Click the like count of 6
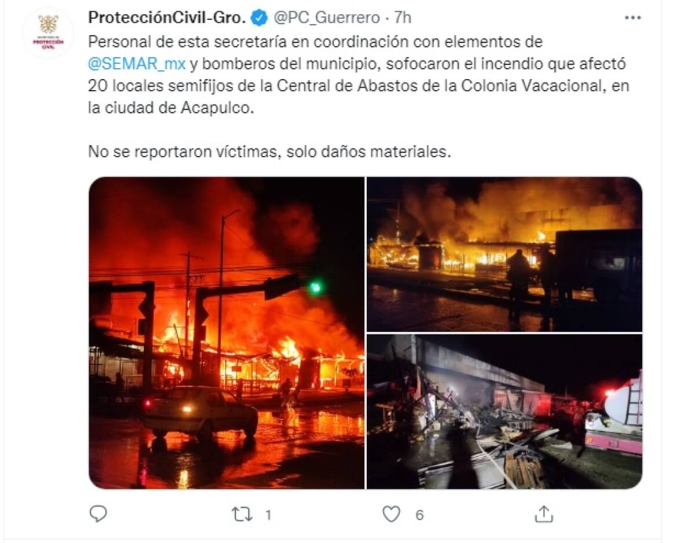The image size is (695, 543). pyautogui.click(x=420, y=515)
